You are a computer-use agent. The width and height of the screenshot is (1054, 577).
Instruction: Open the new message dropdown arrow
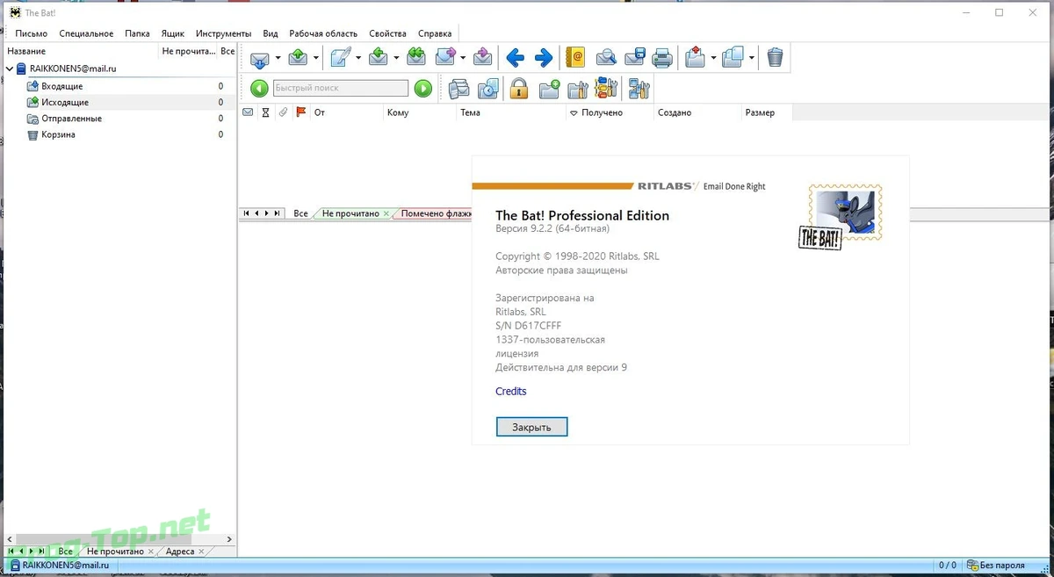click(358, 59)
